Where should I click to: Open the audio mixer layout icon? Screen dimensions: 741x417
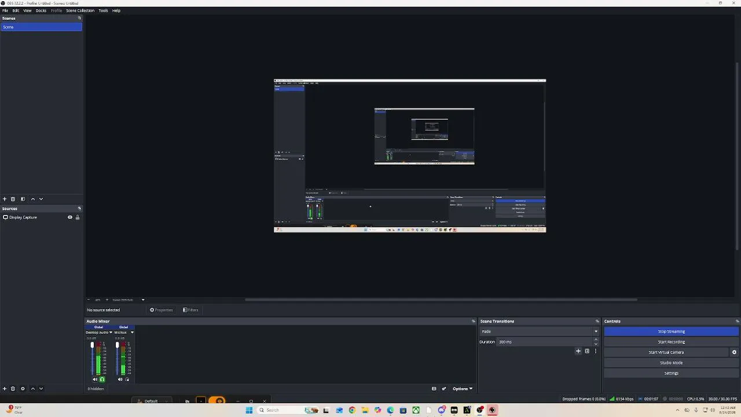[x=434, y=389]
